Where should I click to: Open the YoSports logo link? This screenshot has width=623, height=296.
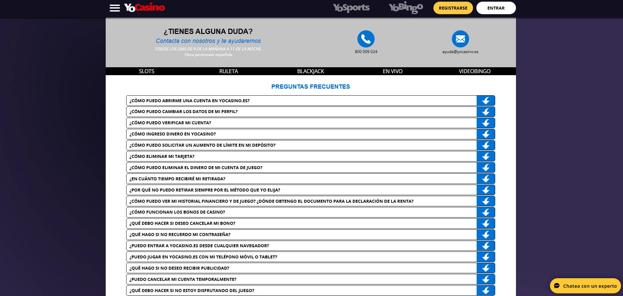[351, 8]
